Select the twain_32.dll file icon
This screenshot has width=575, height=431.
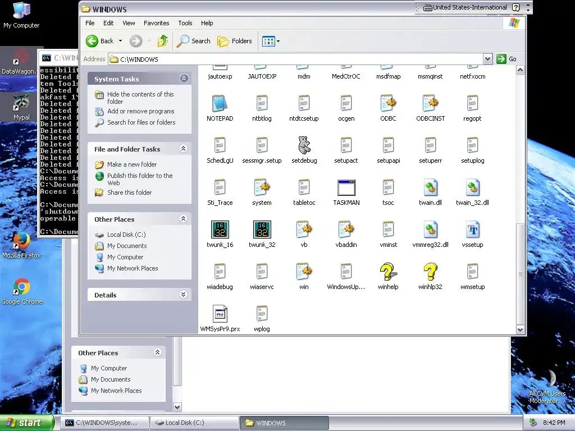pos(472,187)
